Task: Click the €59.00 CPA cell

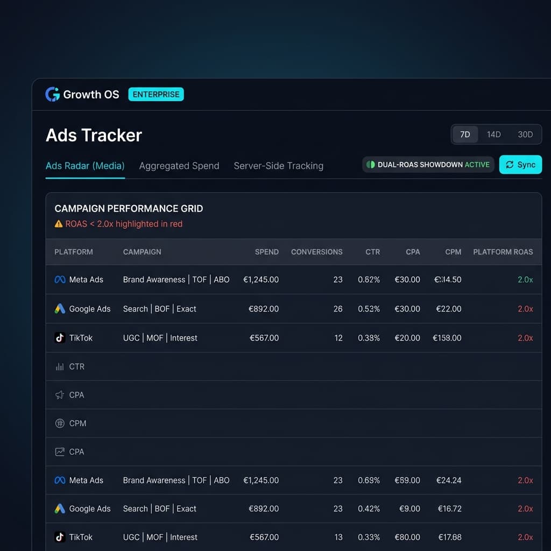Action: (407, 480)
